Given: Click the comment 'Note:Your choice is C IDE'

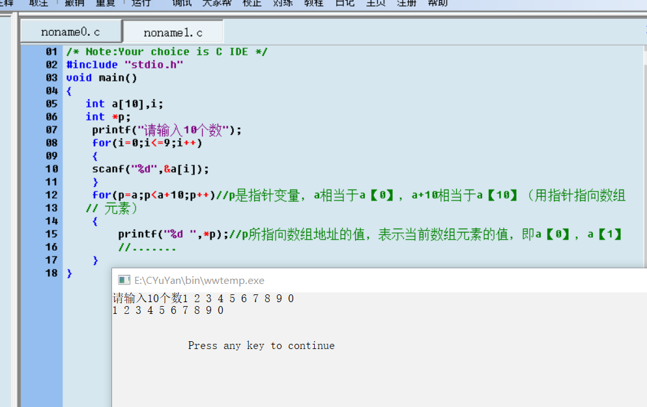Looking at the screenshot, I should click(x=167, y=51).
